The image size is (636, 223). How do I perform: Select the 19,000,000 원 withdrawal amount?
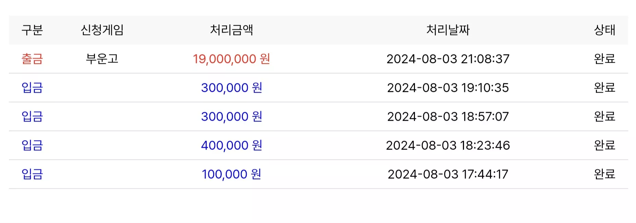pos(231,59)
